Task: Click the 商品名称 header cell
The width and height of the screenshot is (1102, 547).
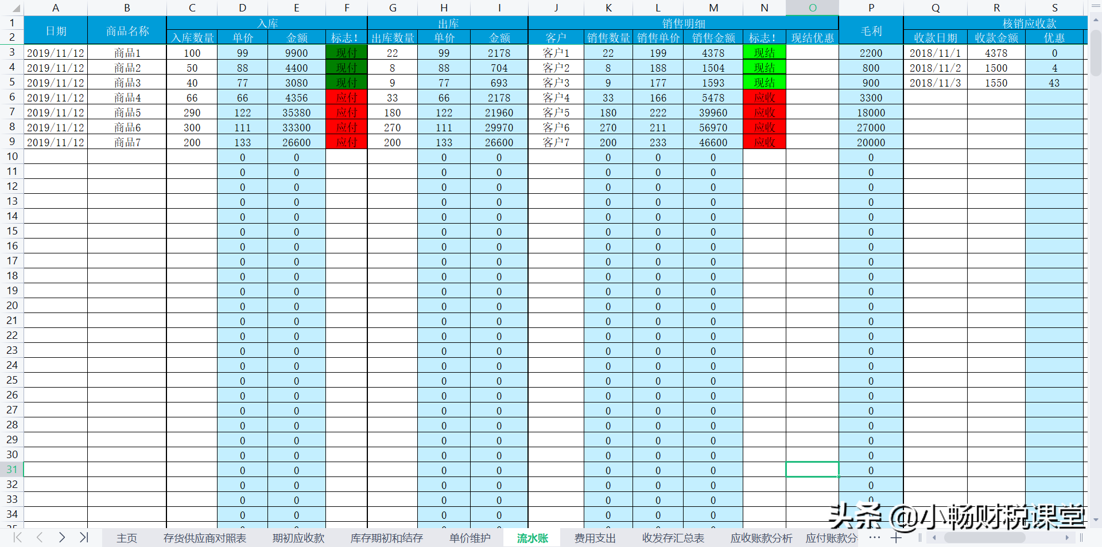Action: click(127, 30)
